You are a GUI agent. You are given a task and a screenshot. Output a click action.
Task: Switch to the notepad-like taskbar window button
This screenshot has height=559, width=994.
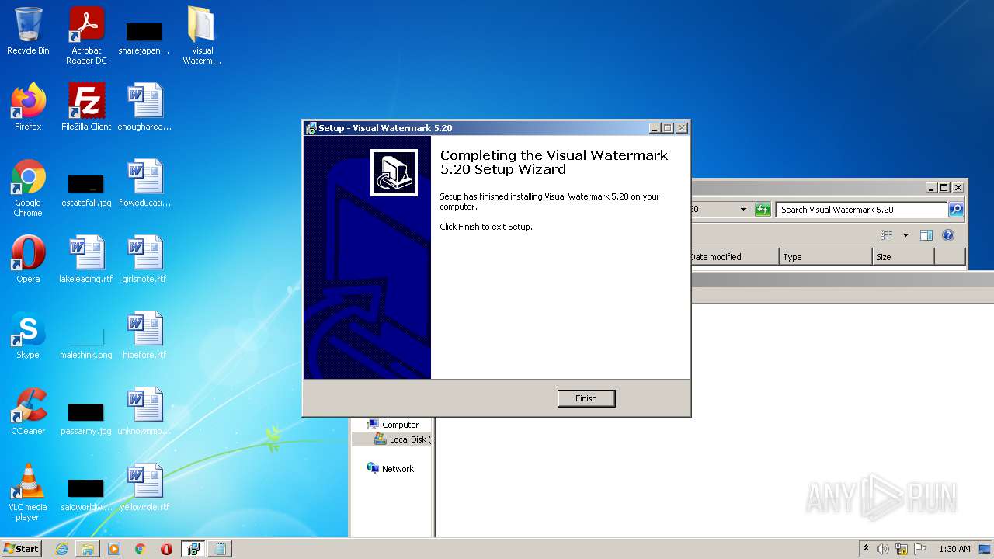220,549
